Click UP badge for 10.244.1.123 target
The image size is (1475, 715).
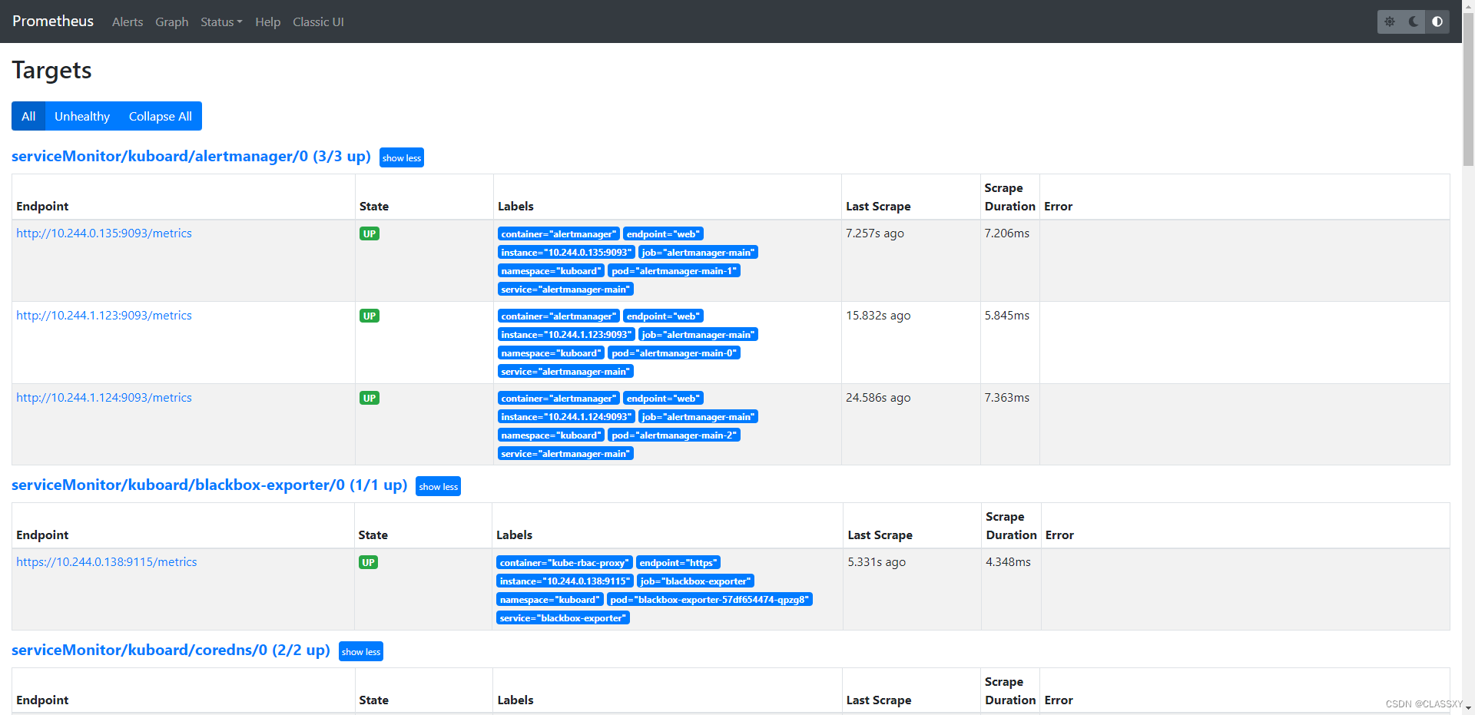[370, 316]
